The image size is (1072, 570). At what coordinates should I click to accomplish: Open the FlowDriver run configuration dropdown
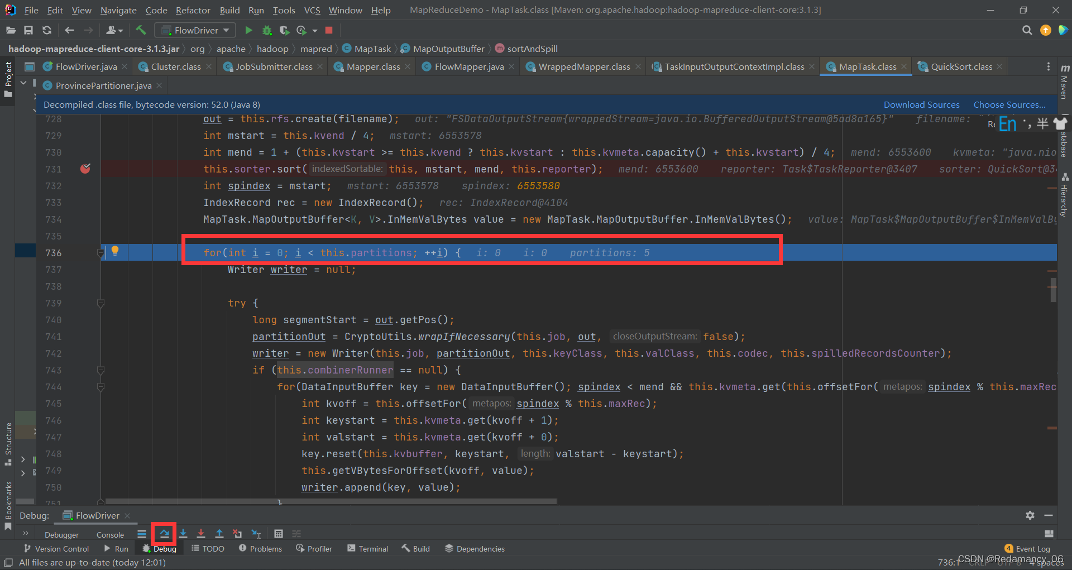pos(195,30)
